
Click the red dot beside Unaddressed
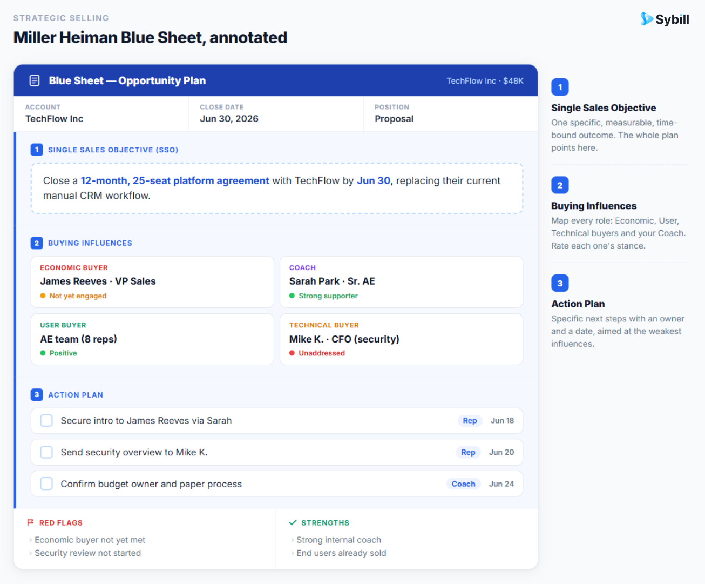(292, 353)
